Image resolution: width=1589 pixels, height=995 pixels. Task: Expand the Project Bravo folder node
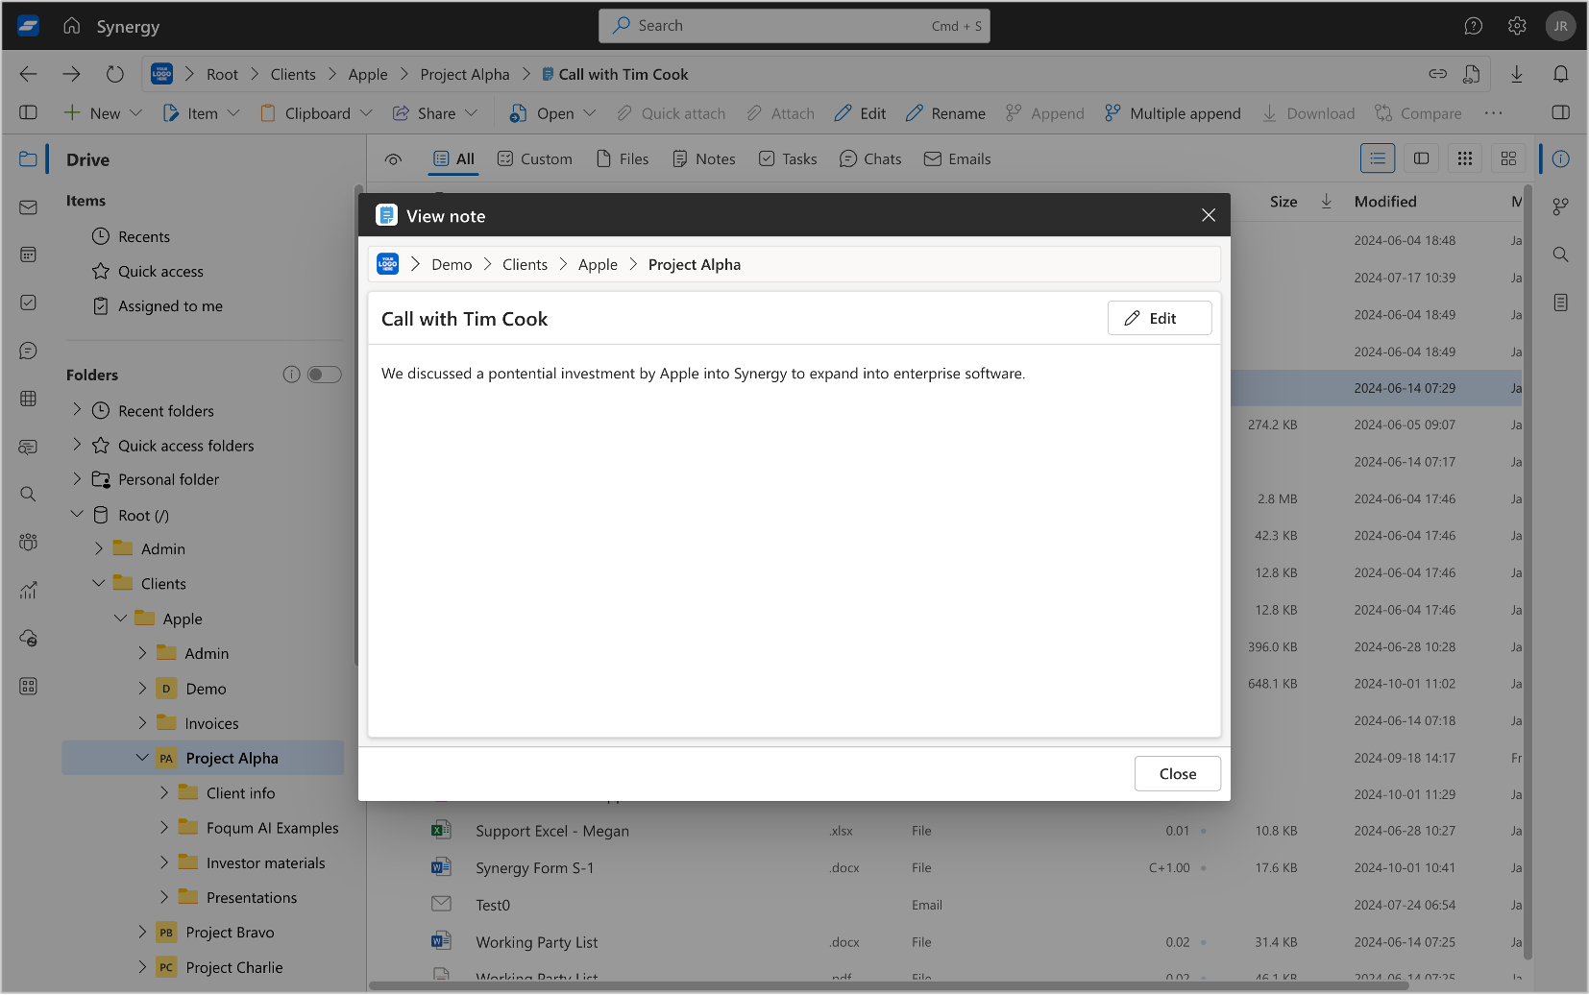142,932
